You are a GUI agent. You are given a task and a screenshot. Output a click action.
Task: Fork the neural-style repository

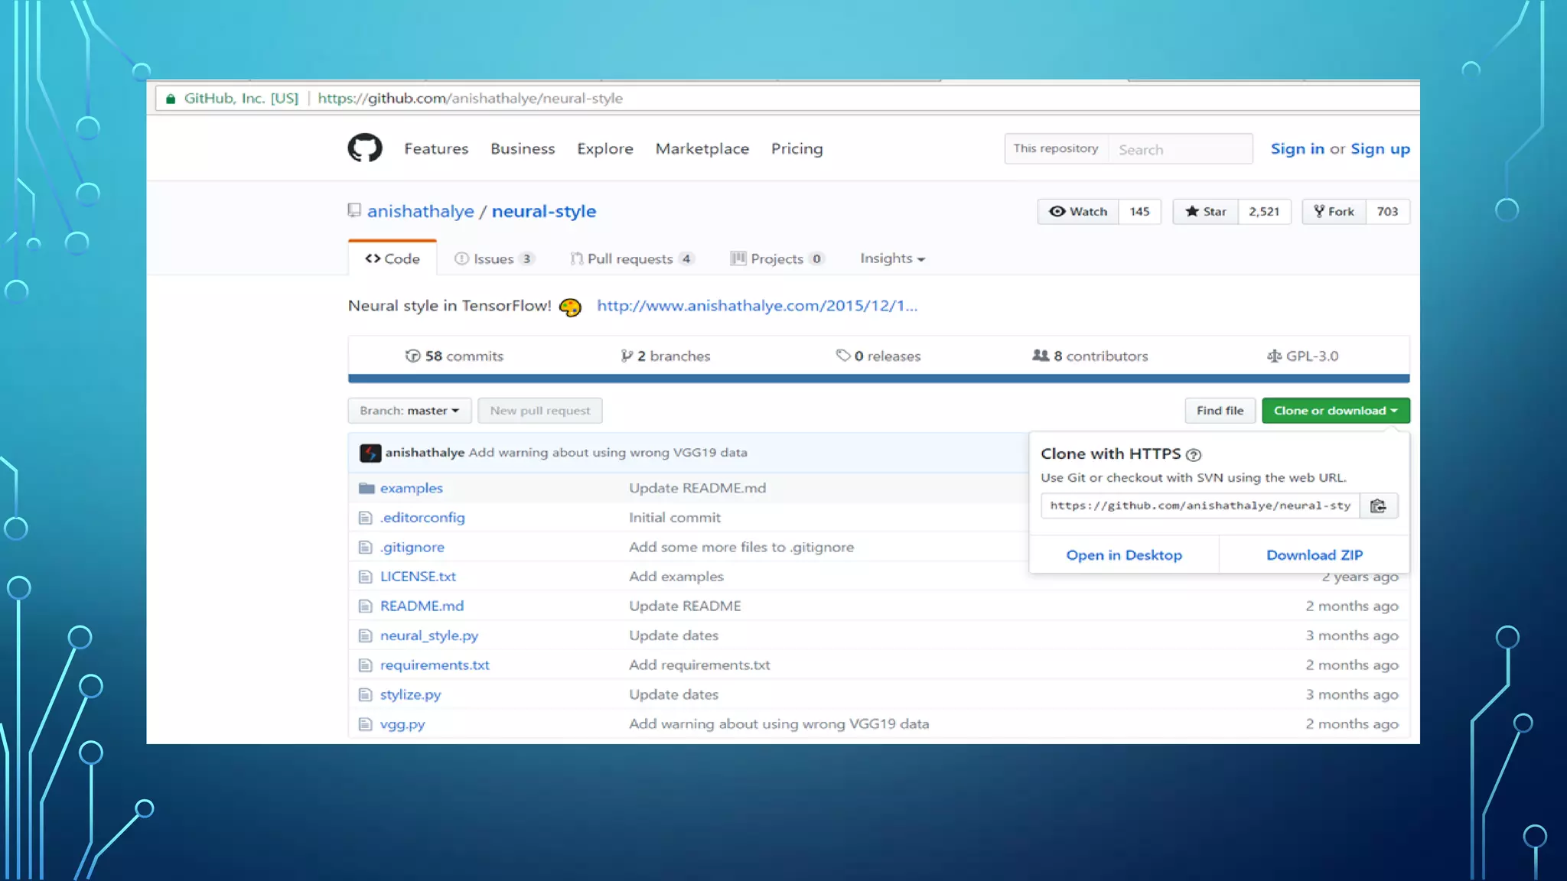tap(1334, 212)
